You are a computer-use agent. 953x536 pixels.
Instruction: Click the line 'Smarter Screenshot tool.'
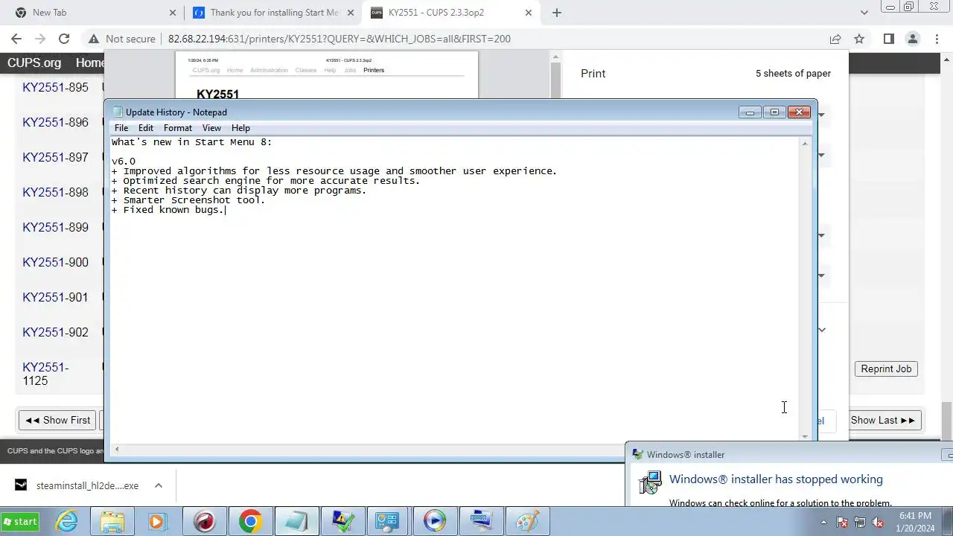[188, 200]
